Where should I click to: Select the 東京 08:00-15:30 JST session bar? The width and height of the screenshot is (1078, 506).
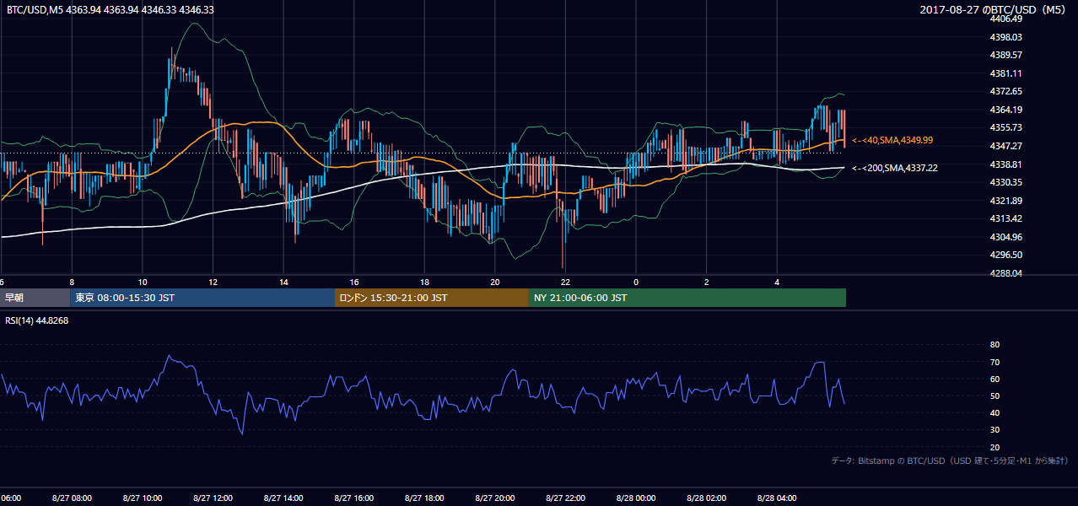pos(203,298)
